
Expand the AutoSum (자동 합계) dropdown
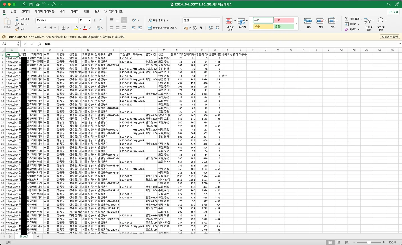[362, 19]
